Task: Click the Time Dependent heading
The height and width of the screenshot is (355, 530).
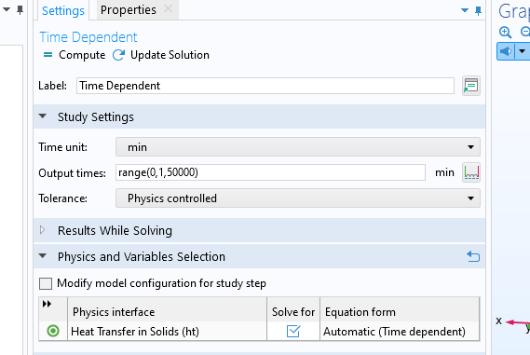Action: (88, 37)
